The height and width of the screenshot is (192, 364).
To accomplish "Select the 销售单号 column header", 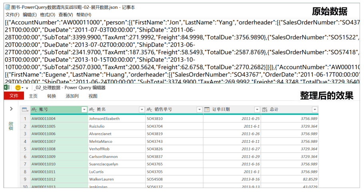I will coord(174,110).
